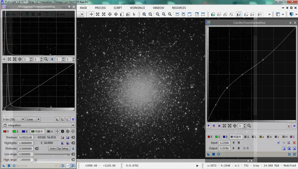Click the Apply square in HistogramTransformation

[x=9, y=165]
